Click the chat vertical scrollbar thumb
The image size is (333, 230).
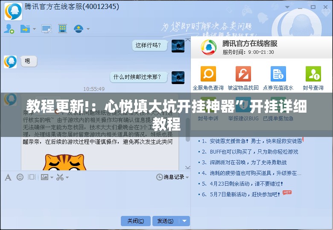(x=188, y=129)
